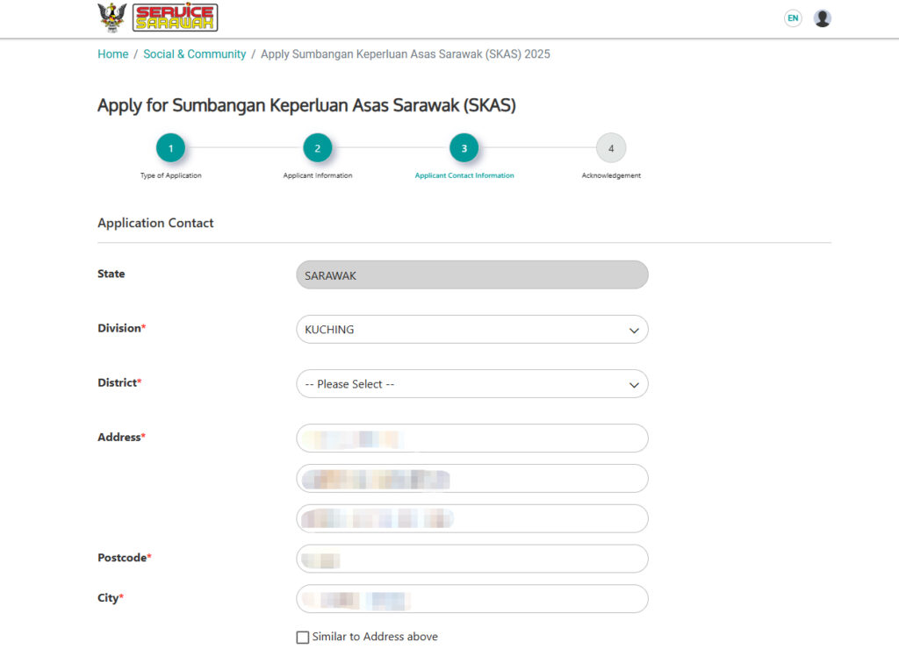899x649 pixels.
Task: Click the Postcode input field
Action: pyautogui.click(x=472, y=559)
